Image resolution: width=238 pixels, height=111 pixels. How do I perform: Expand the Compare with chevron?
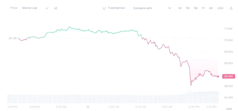(170, 8)
